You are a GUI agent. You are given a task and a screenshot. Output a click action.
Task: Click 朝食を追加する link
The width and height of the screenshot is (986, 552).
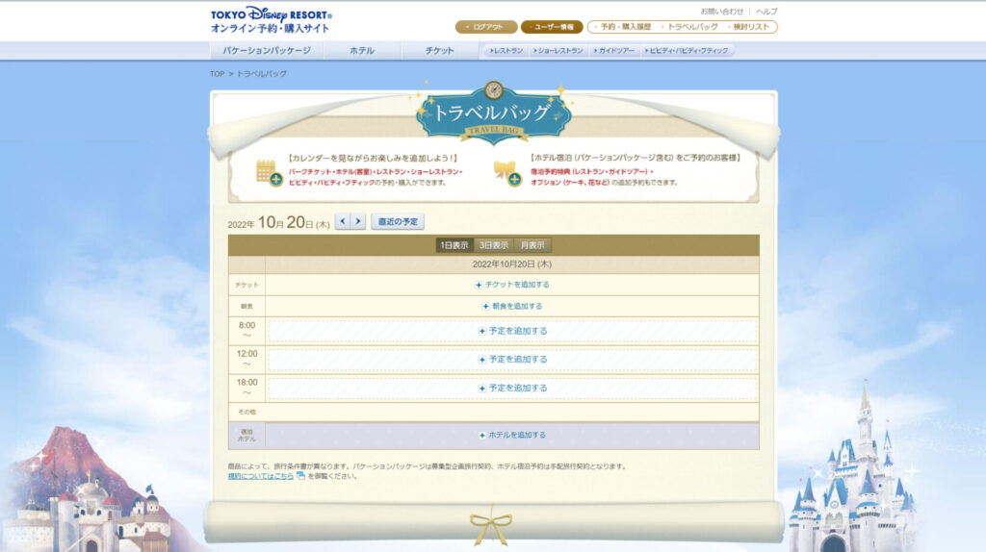point(512,307)
